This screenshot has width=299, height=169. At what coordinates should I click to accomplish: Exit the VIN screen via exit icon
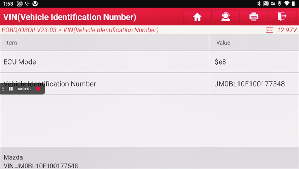pos(282,17)
